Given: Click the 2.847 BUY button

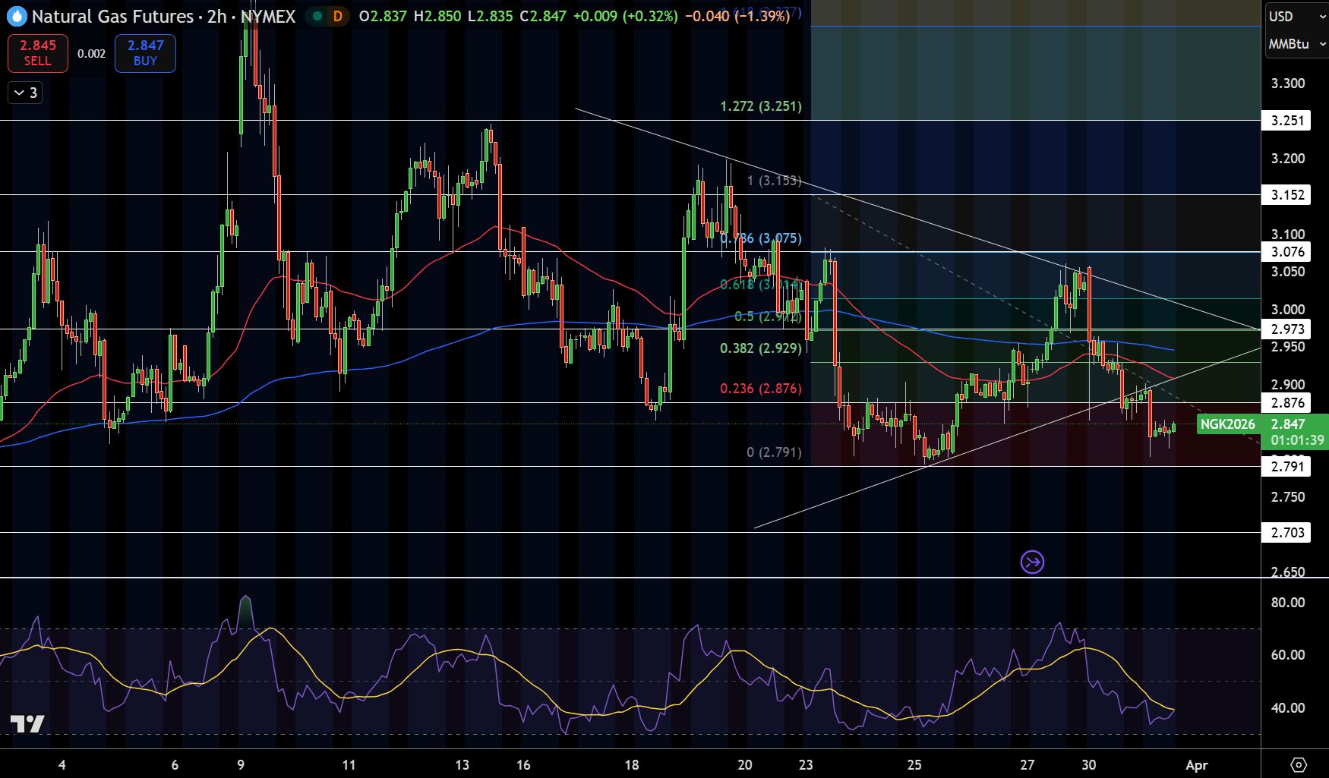Looking at the screenshot, I should pos(145,53).
